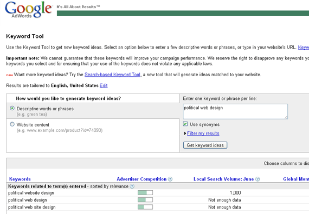Click competition bar for political web site design
The width and height of the screenshot is (309, 214).
pyautogui.click(x=145, y=207)
